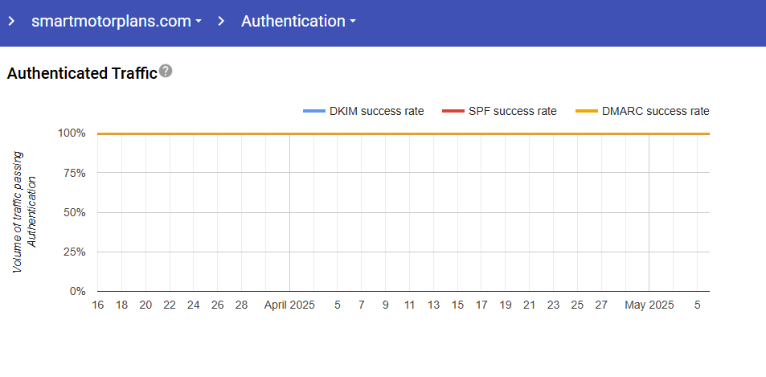Image resolution: width=766 pixels, height=377 pixels.
Task: Select the Authenticated Traffic heading
Action: click(81, 74)
